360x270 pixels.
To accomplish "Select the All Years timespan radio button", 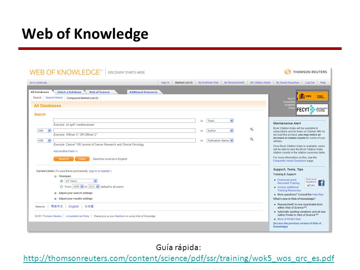I will [61, 181].
